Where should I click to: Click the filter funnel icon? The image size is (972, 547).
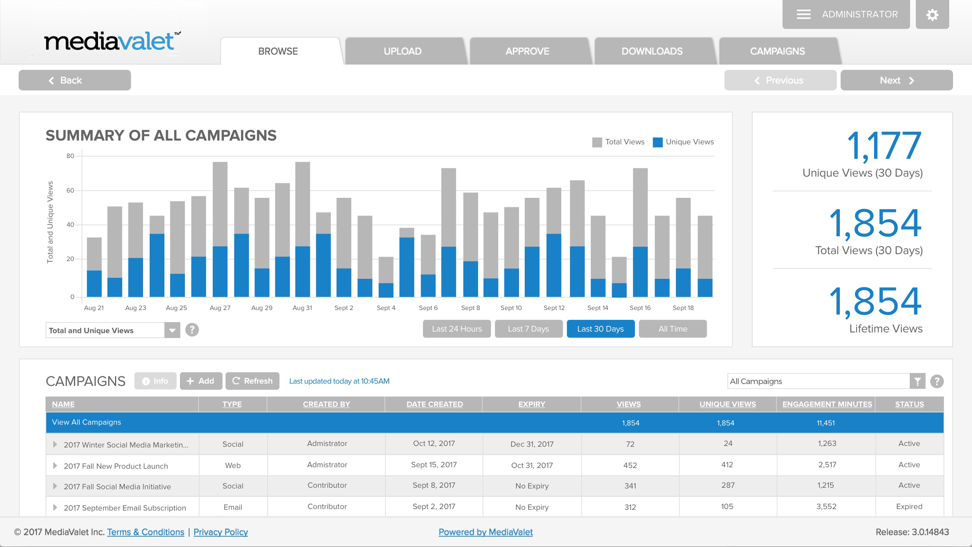(917, 382)
